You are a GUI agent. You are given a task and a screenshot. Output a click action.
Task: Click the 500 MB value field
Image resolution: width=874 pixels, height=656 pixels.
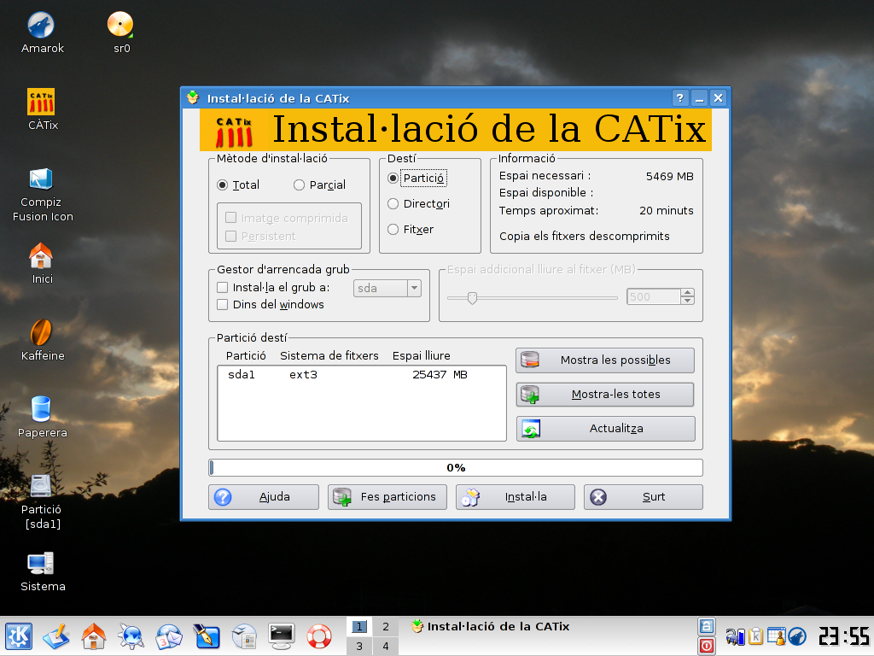653,296
